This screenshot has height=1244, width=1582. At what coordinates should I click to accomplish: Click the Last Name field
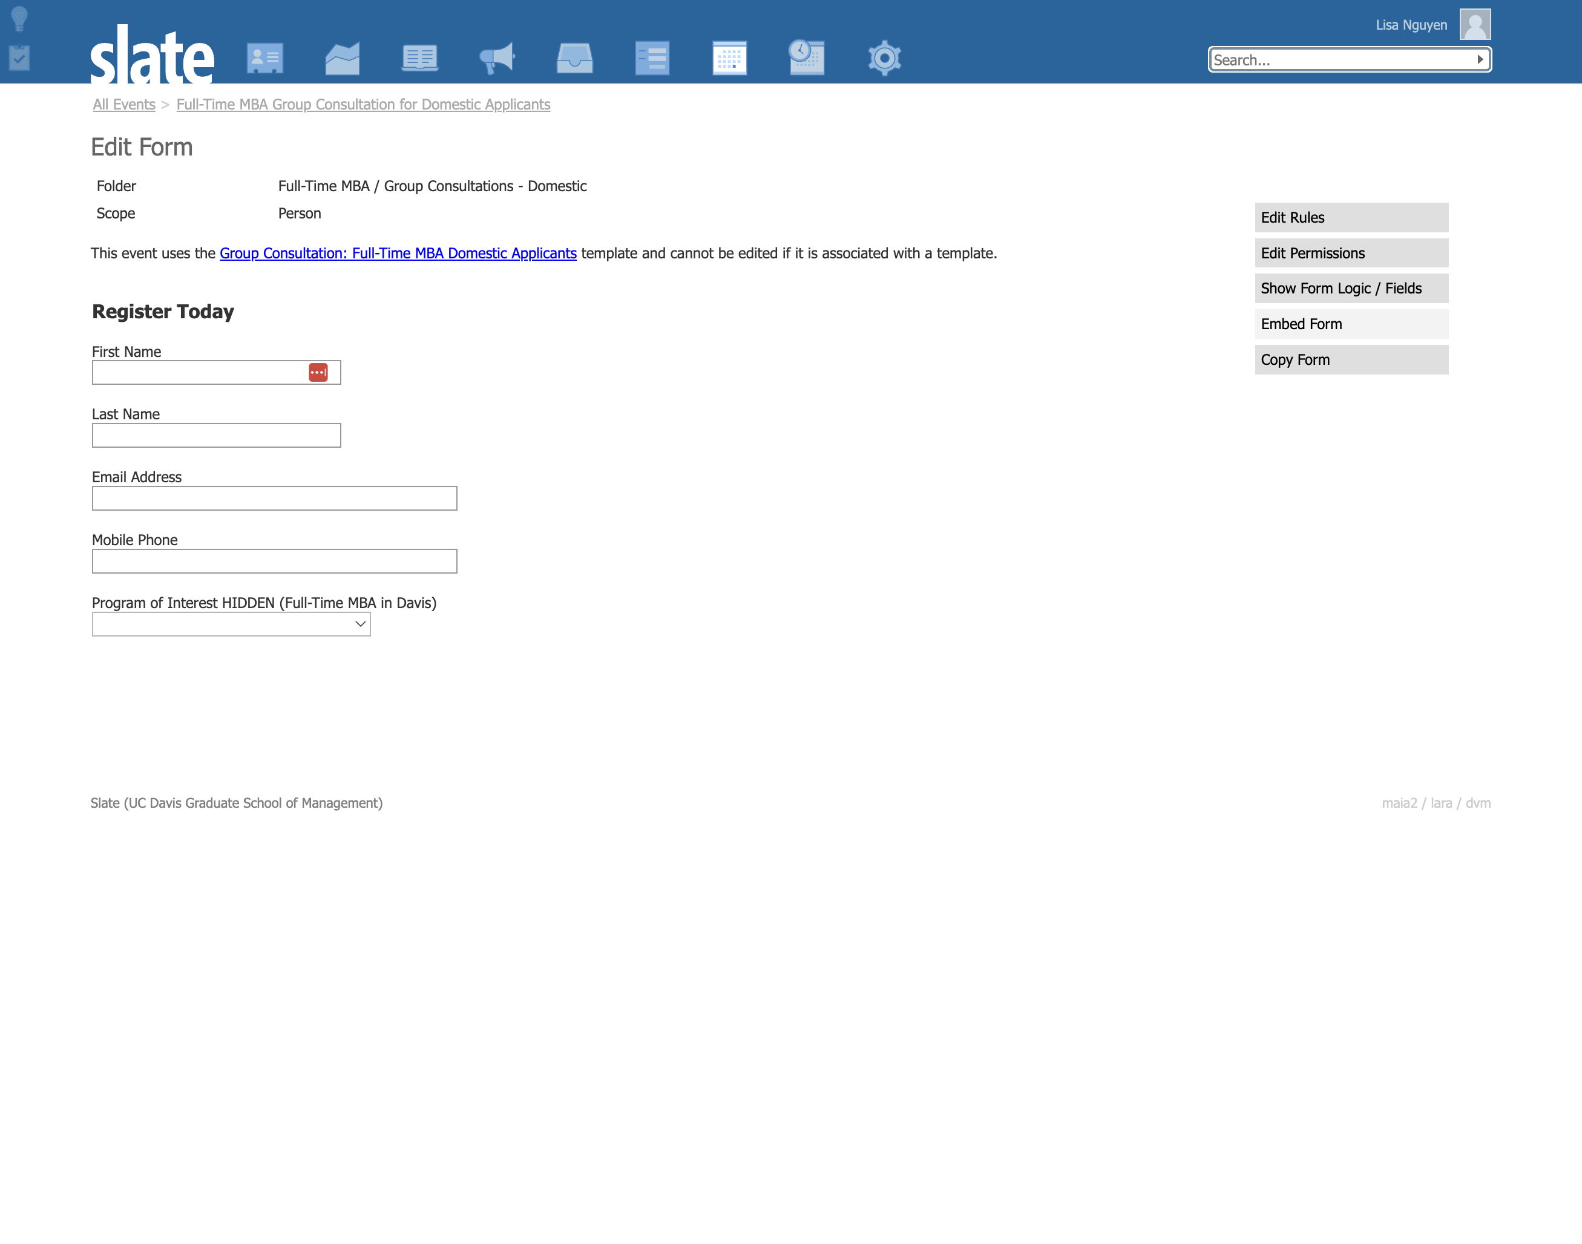point(216,436)
